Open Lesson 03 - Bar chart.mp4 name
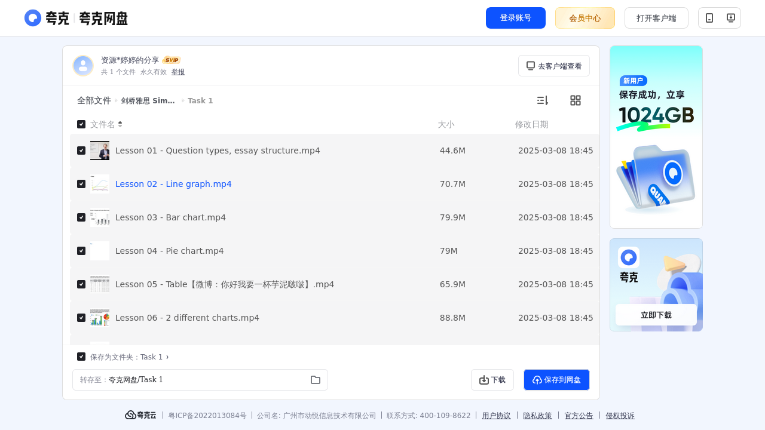Screen dimensions: 765x430 (x=170, y=217)
